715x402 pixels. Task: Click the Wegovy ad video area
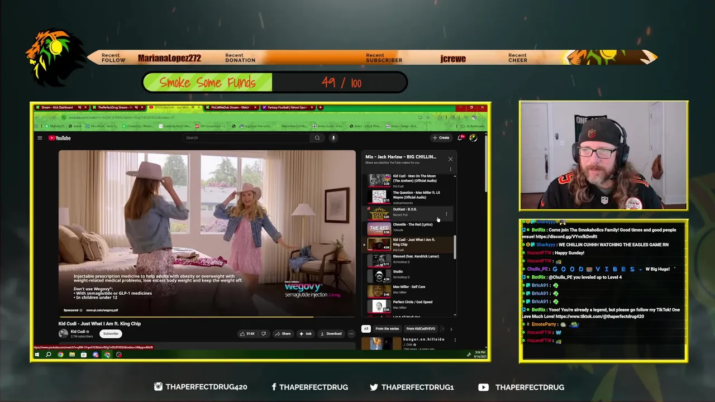207,233
